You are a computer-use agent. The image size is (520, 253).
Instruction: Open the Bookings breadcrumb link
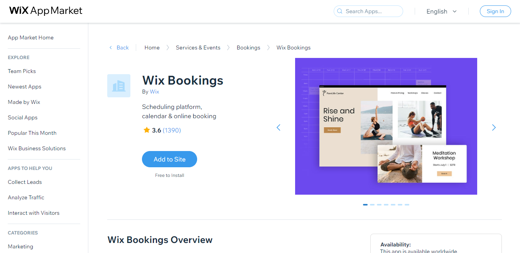[248, 48]
